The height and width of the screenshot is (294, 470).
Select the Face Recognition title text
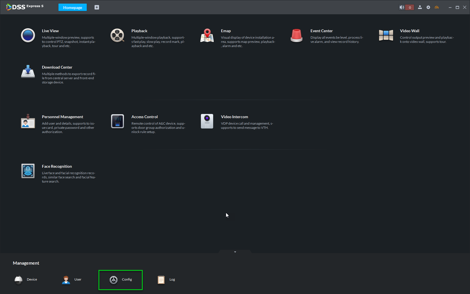(57, 166)
